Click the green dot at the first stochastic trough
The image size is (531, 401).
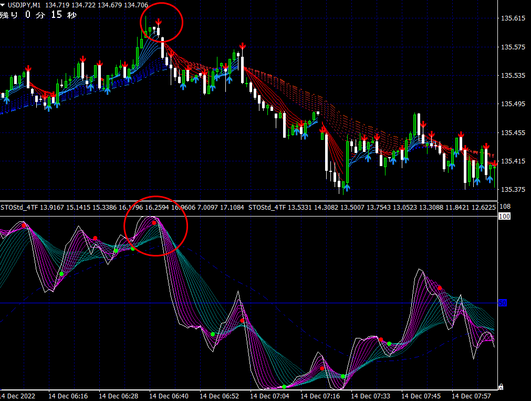point(61,273)
